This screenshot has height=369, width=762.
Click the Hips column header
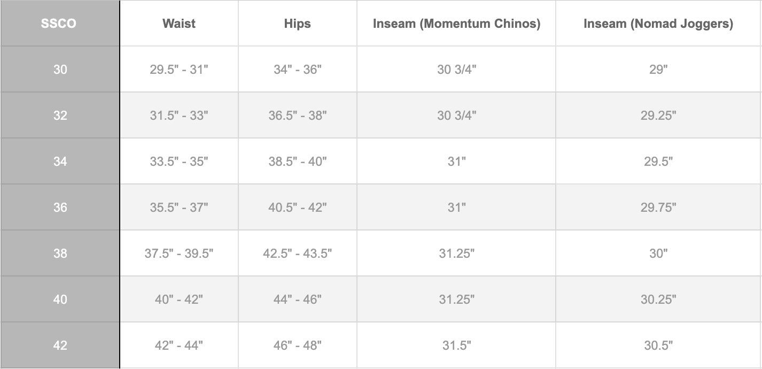tap(298, 24)
